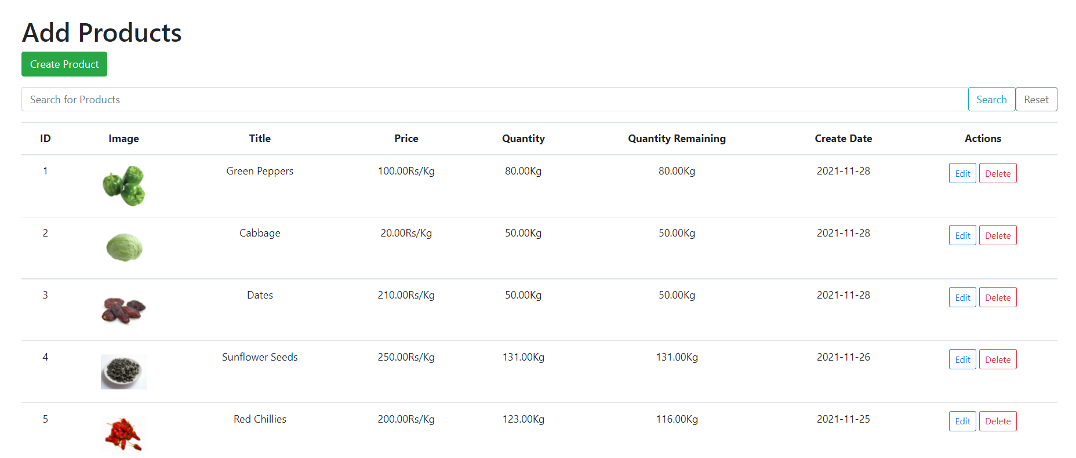The image size is (1076, 458).
Task: Edit the Red Chillies product
Action: point(962,421)
